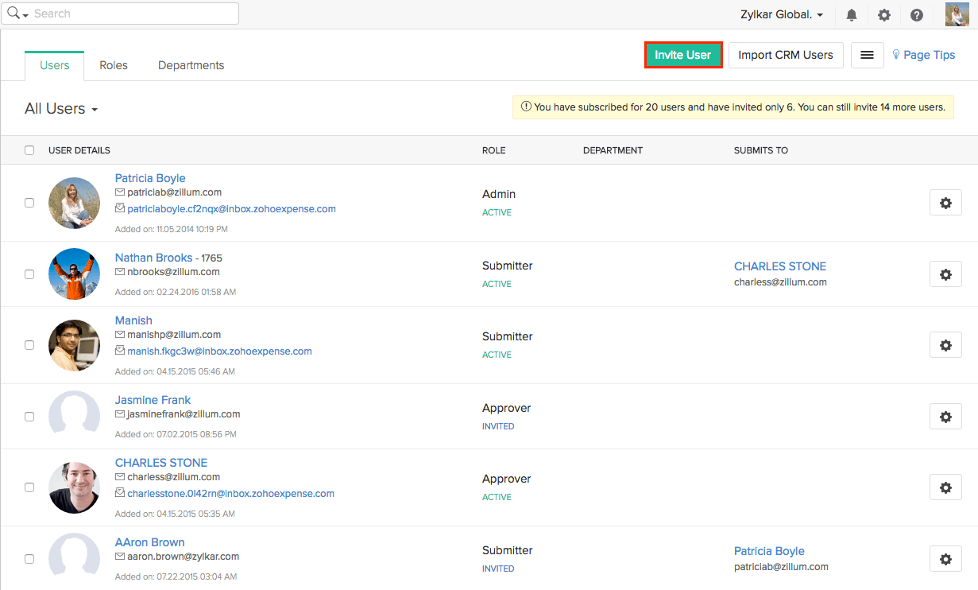Click envelope icon beside patriciab@zillum.com
This screenshot has height=590, width=978.
[x=120, y=192]
